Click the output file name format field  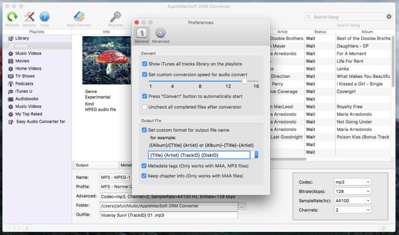[x=199, y=155]
